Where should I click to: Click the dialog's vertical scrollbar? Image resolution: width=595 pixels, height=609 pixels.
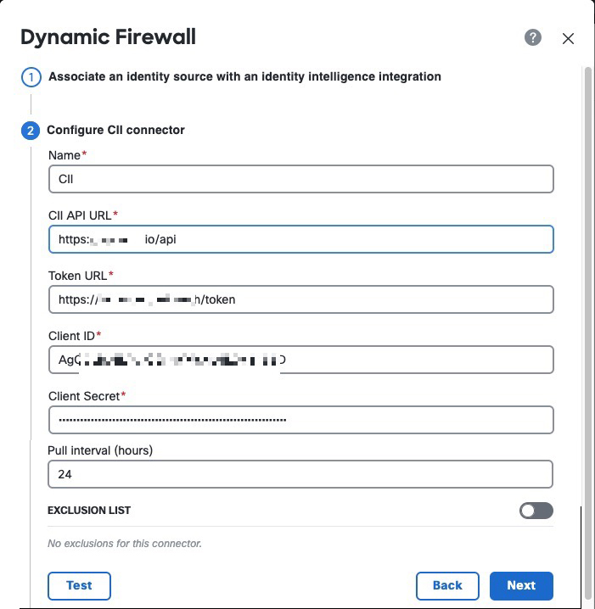tap(588, 254)
